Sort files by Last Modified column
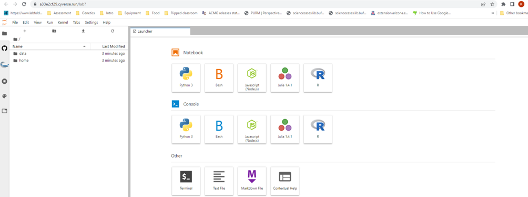528x197 pixels. click(x=109, y=46)
